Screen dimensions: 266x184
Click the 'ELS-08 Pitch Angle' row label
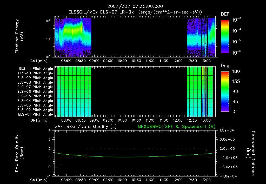pos(35,82)
